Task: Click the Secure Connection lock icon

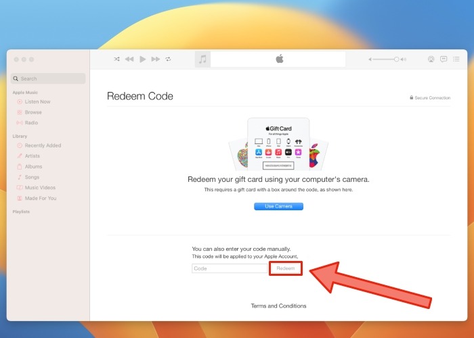Action: [x=412, y=97]
